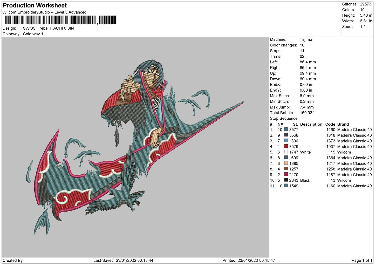This screenshot has height=265, width=375.
Task: Select the White color swatch in stop 5
Action: click(286, 152)
